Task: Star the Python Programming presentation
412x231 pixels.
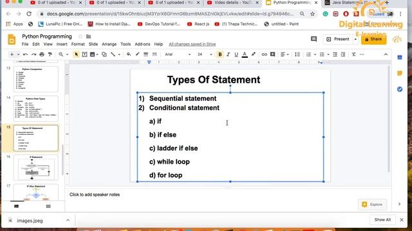Action: tap(80, 37)
